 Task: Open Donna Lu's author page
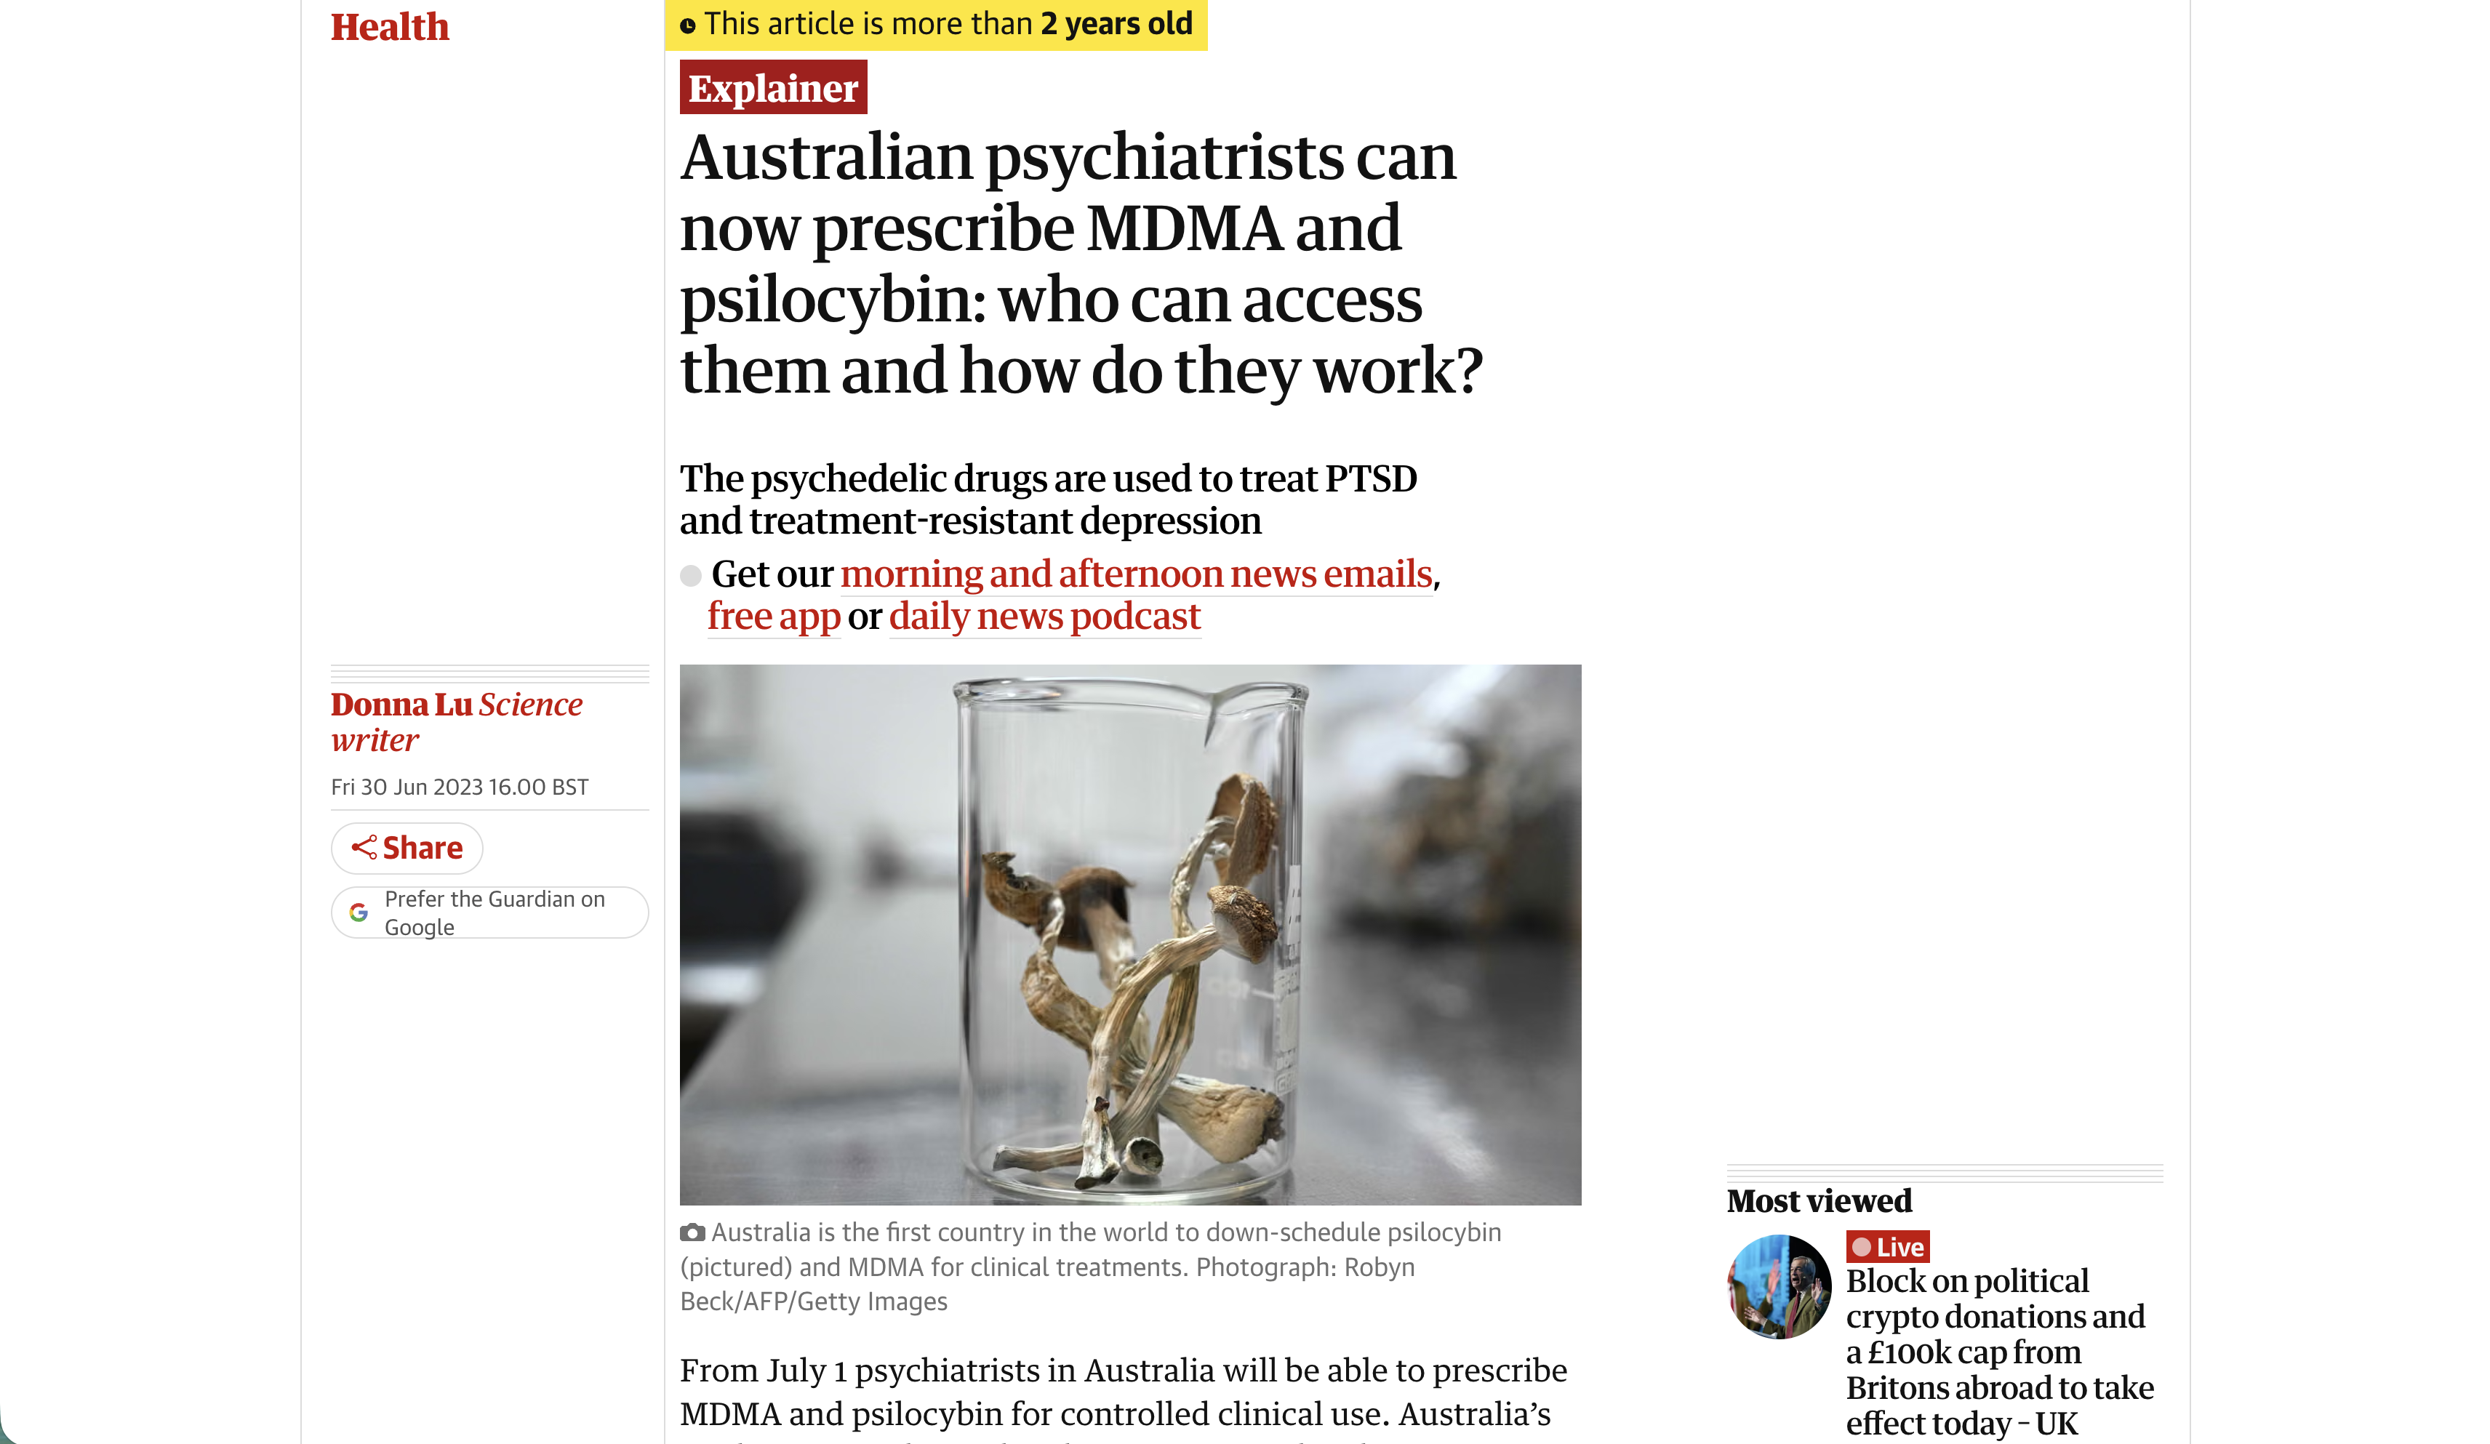pos(402,705)
